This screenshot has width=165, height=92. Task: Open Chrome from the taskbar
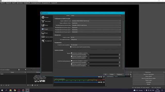15,90
